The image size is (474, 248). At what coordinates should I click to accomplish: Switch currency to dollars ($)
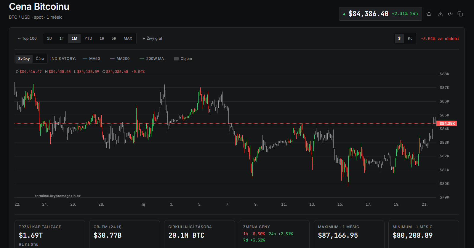point(399,39)
